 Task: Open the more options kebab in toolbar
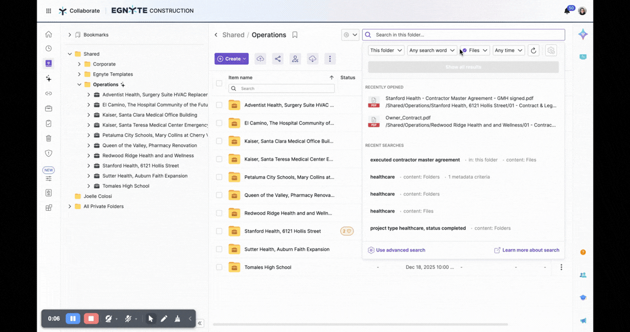click(330, 59)
